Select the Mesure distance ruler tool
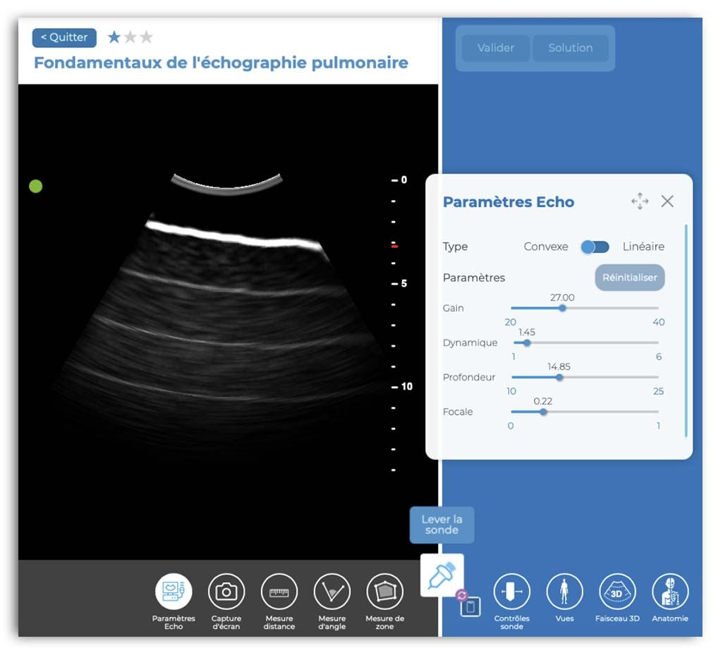Image resolution: width=718 pixels, height=660 pixels. pos(279,592)
